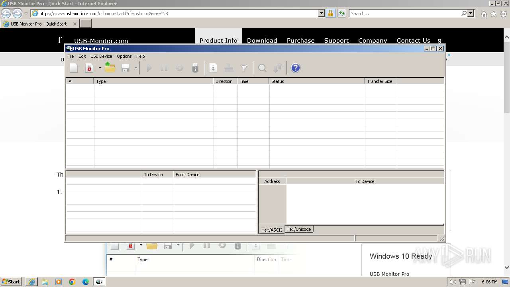This screenshot has height=287, width=510.
Task: Click the Find magnifier icon in USB Monitor
Action: tap(262, 68)
